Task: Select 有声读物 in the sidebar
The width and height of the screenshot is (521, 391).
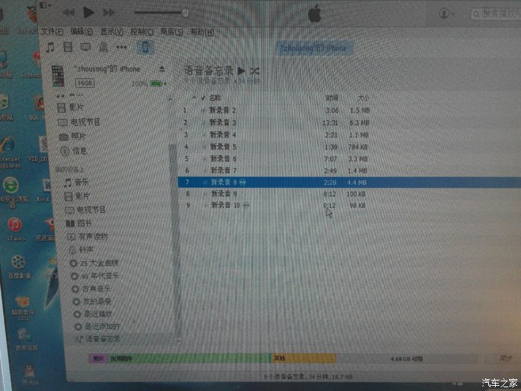Action: coord(87,237)
